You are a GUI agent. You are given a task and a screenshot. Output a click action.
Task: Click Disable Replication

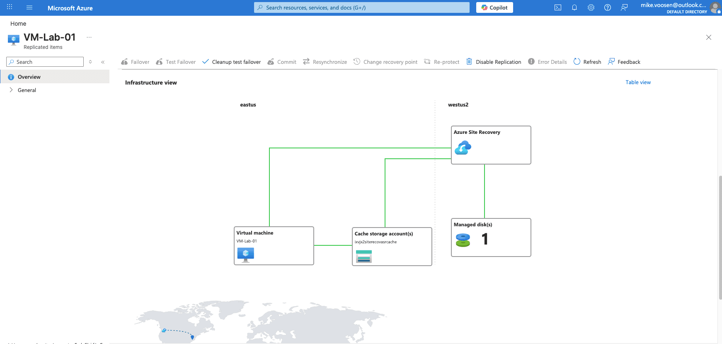pyautogui.click(x=494, y=62)
